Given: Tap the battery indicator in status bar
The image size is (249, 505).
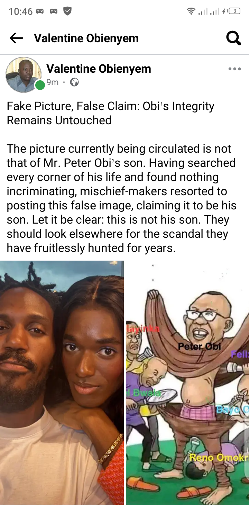Looking at the screenshot, I should [235, 11].
